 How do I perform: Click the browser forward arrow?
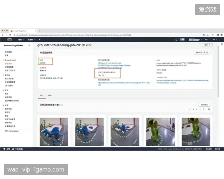tap(6, 35)
